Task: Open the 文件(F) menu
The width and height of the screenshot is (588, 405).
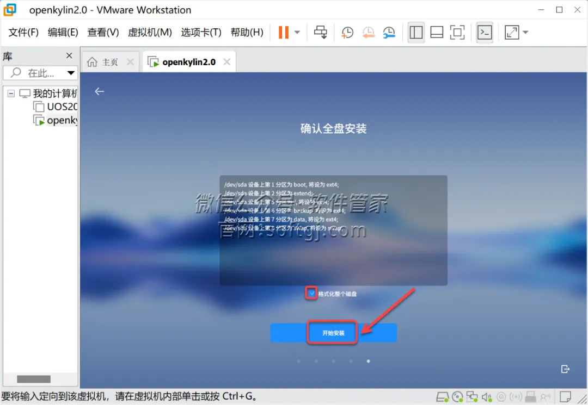Action: coord(23,33)
